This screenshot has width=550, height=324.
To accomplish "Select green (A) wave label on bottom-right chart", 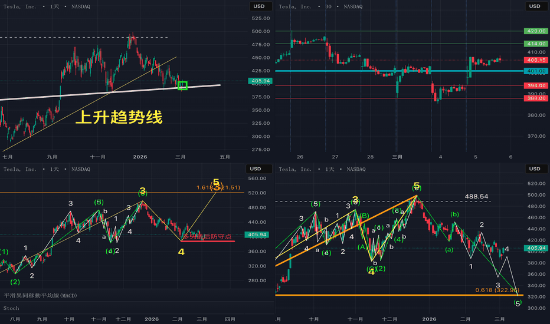I will click(362, 247).
